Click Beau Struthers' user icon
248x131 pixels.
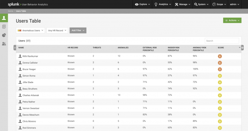pyautogui.click(x=20, y=89)
